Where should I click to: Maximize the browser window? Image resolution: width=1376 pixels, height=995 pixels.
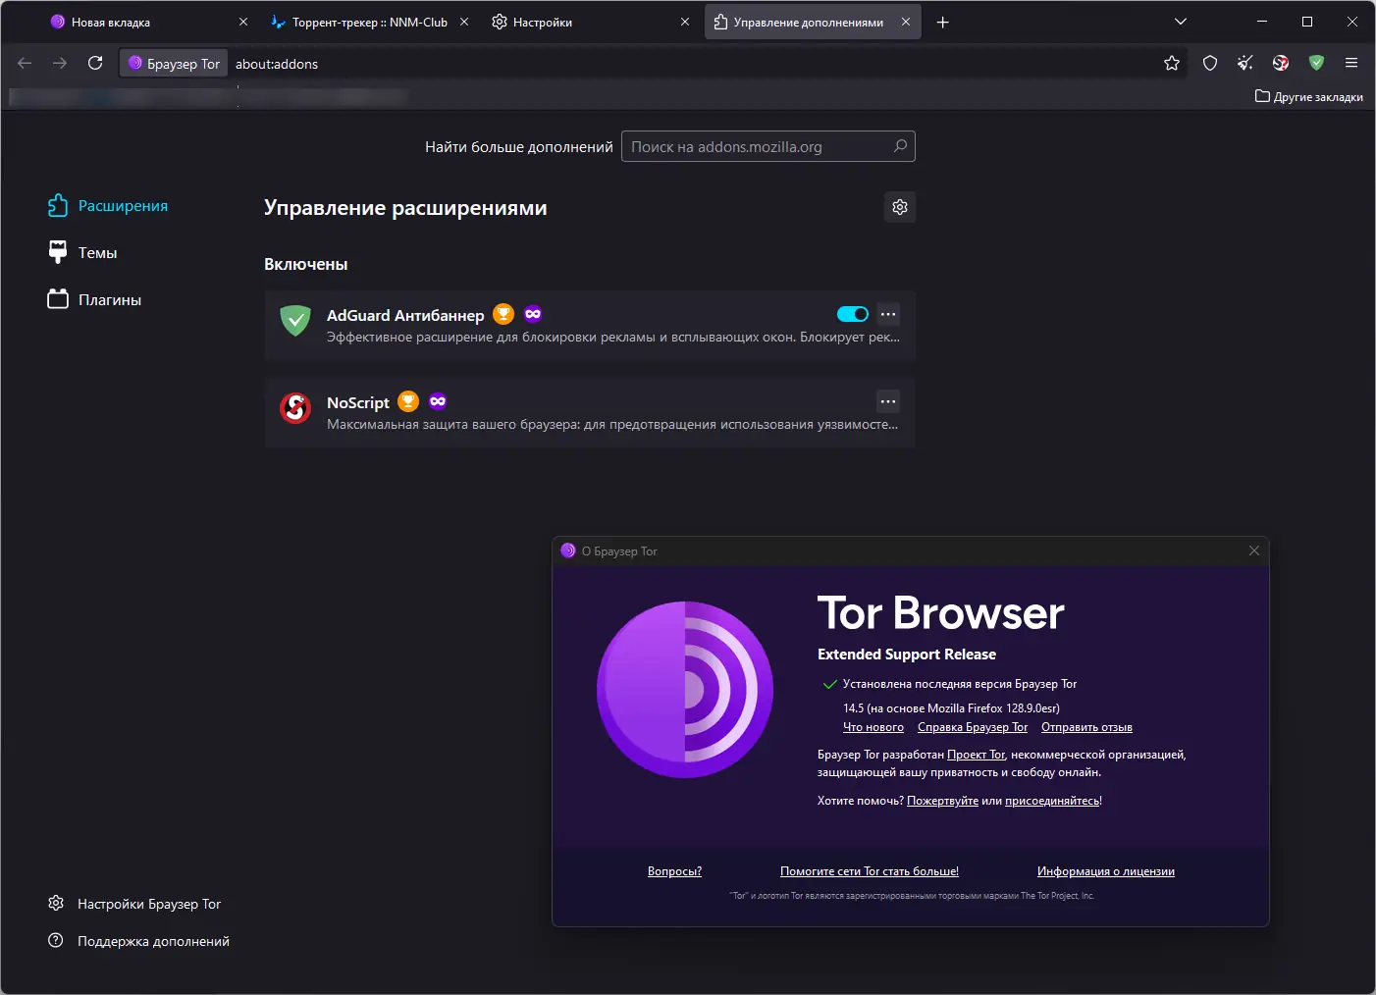pyautogui.click(x=1307, y=22)
